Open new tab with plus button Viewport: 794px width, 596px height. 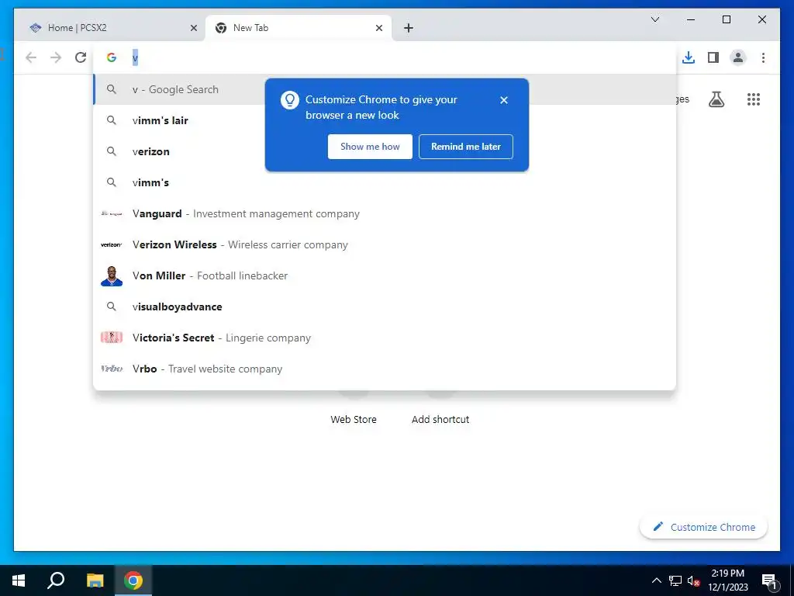coord(409,28)
